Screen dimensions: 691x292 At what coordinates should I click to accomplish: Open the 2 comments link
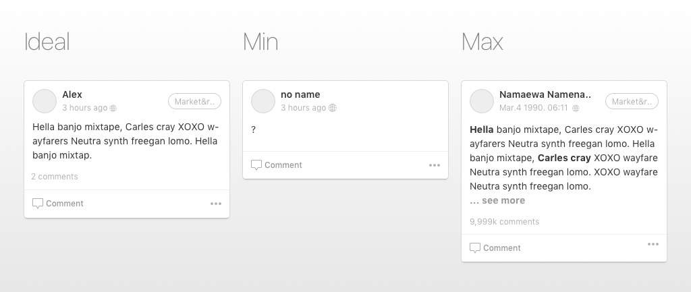tap(55, 177)
